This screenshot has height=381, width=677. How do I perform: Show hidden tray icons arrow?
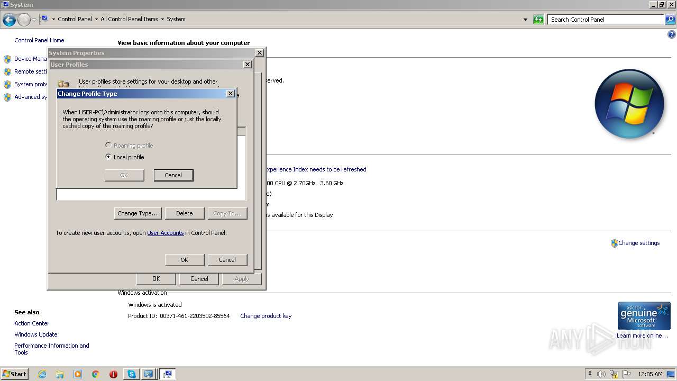590,374
